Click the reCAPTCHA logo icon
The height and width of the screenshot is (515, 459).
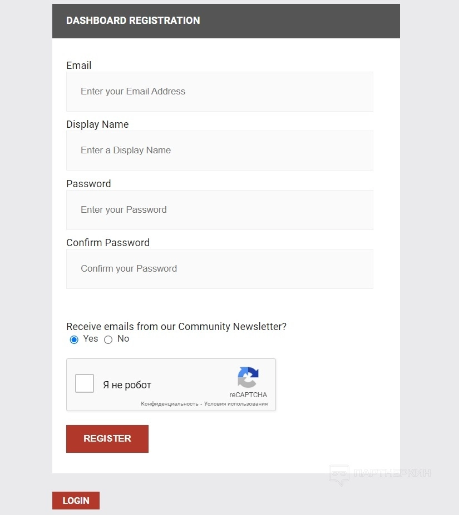[x=248, y=377]
